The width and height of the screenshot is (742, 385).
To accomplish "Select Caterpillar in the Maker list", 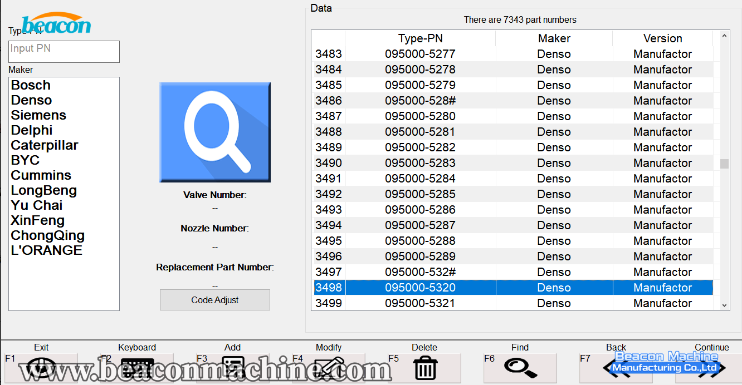I will click(45, 145).
